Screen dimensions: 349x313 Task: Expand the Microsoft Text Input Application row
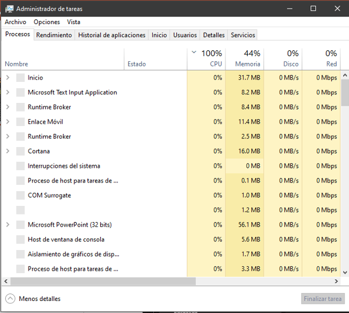tap(7, 92)
